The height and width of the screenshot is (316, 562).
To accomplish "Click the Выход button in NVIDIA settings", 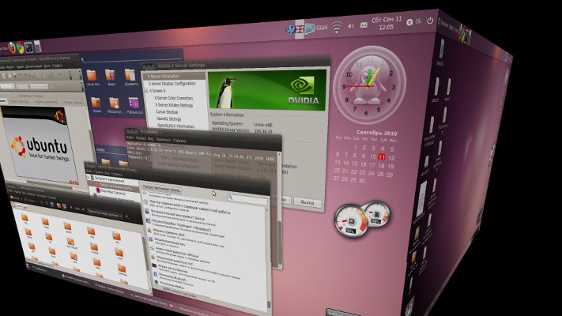I will tap(307, 202).
